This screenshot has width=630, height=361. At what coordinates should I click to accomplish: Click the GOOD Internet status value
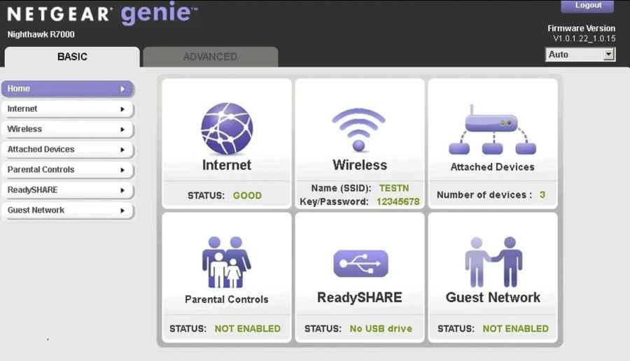pos(248,196)
